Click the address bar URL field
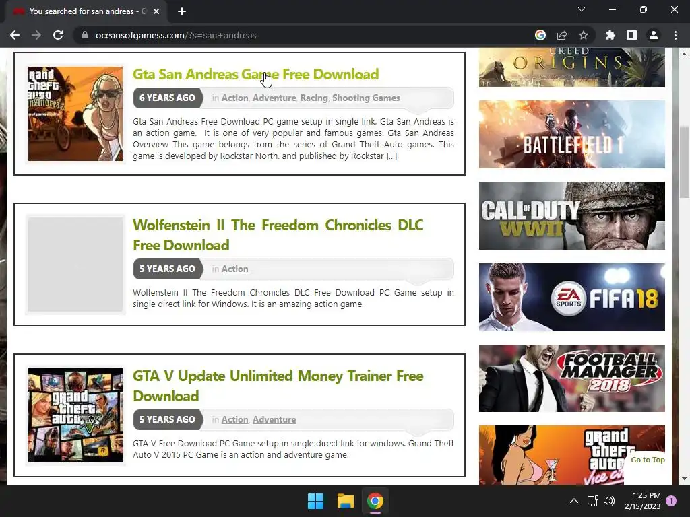690x517 pixels. pos(304,35)
